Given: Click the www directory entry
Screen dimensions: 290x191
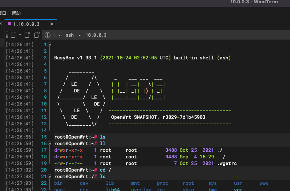Looking at the screenshot, I should (x=264, y=183).
